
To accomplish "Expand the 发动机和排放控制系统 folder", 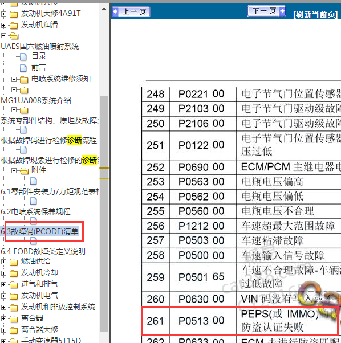I will coord(3,307).
